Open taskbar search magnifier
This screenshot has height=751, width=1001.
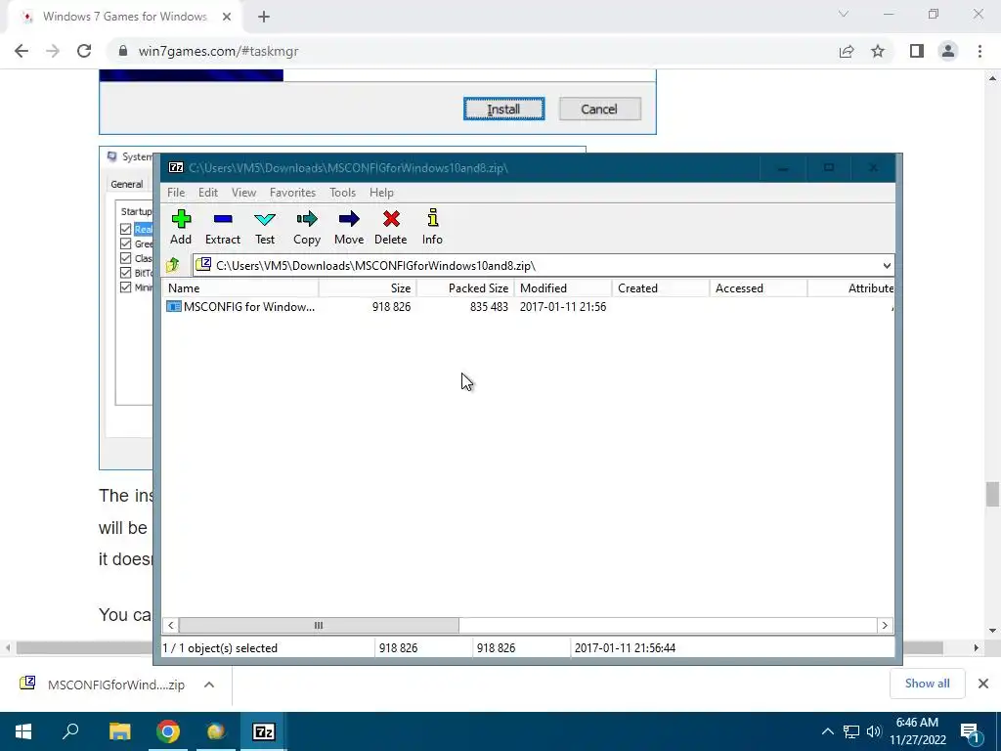[70, 730]
